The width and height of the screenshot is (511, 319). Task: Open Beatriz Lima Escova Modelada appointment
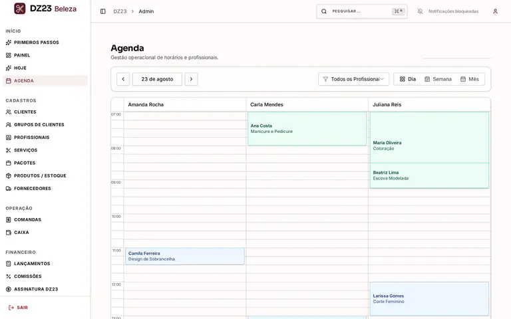(x=430, y=175)
